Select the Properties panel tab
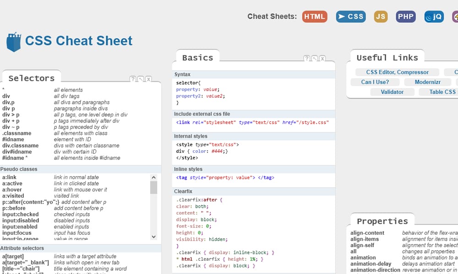 click(382, 221)
